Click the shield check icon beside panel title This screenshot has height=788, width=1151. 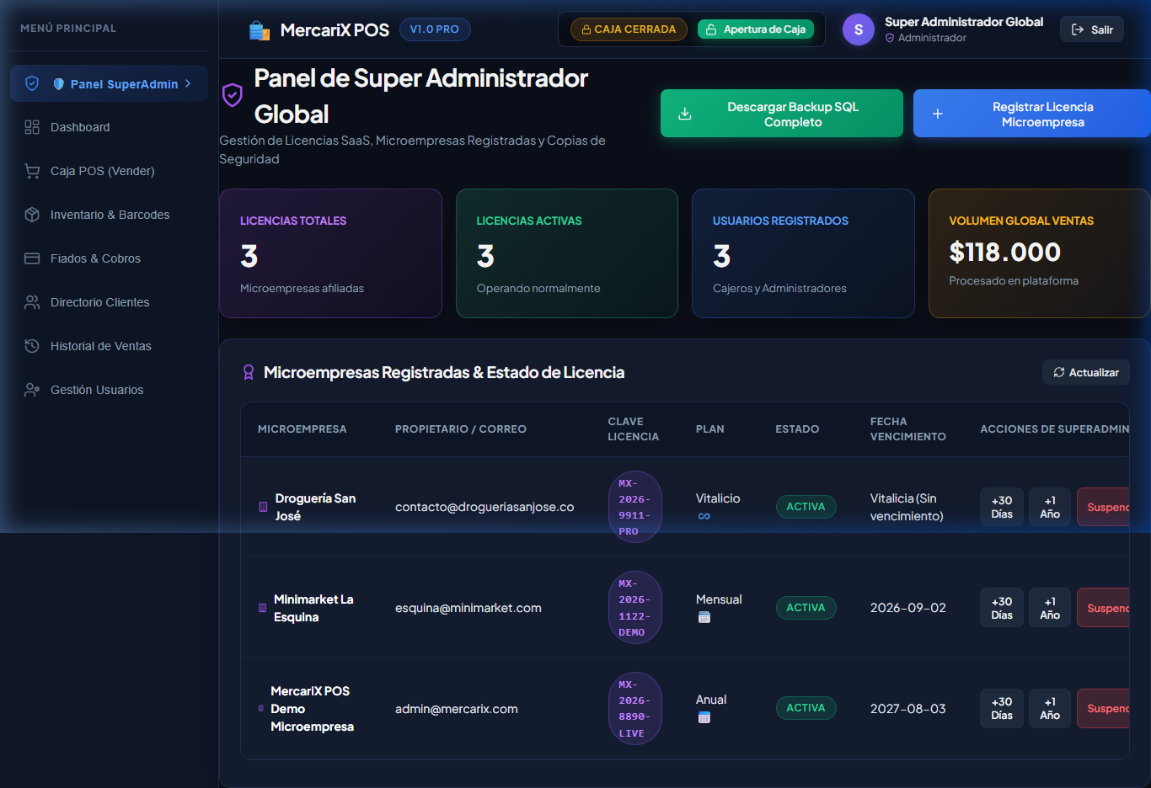(233, 95)
